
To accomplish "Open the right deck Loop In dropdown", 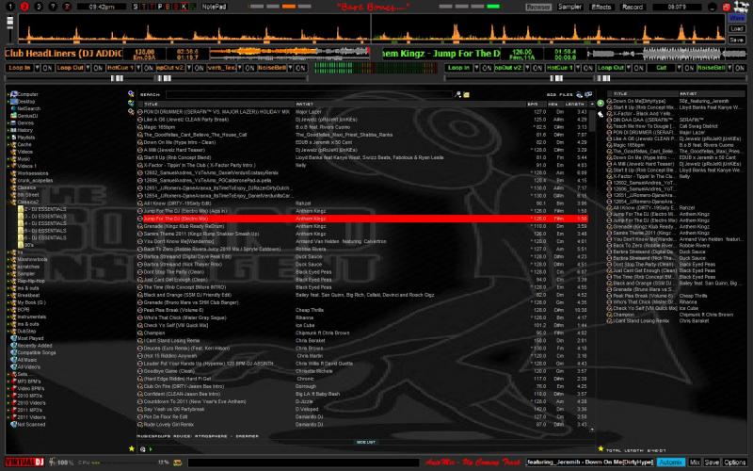I will [x=477, y=68].
